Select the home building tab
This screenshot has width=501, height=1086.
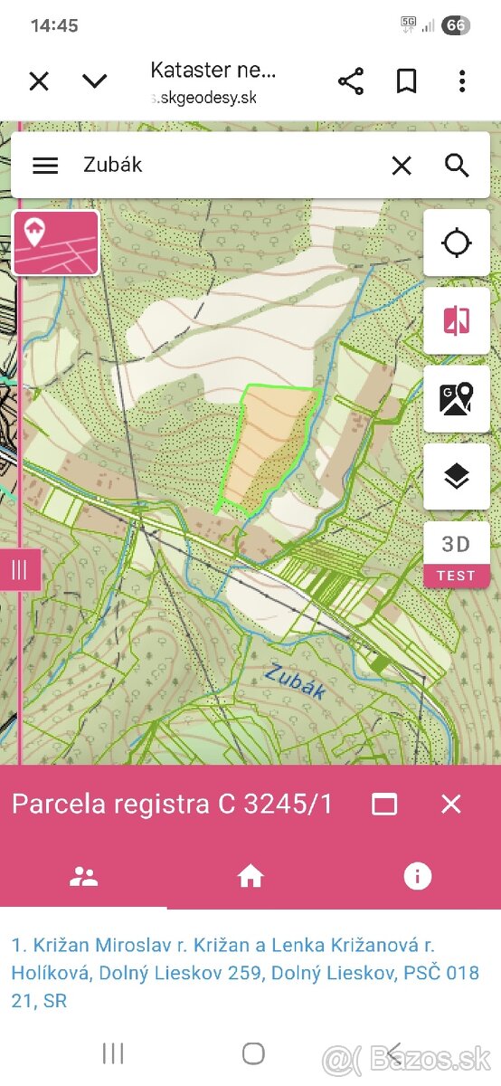pos(250,876)
